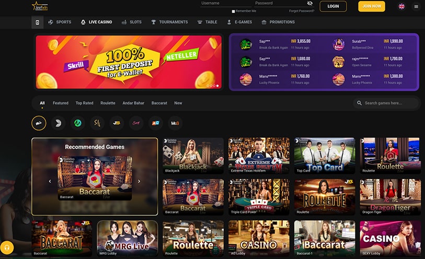Filter by Evolution Gaming provider icon
The width and height of the screenshot is (425, 259).
(x=58, y=123)
